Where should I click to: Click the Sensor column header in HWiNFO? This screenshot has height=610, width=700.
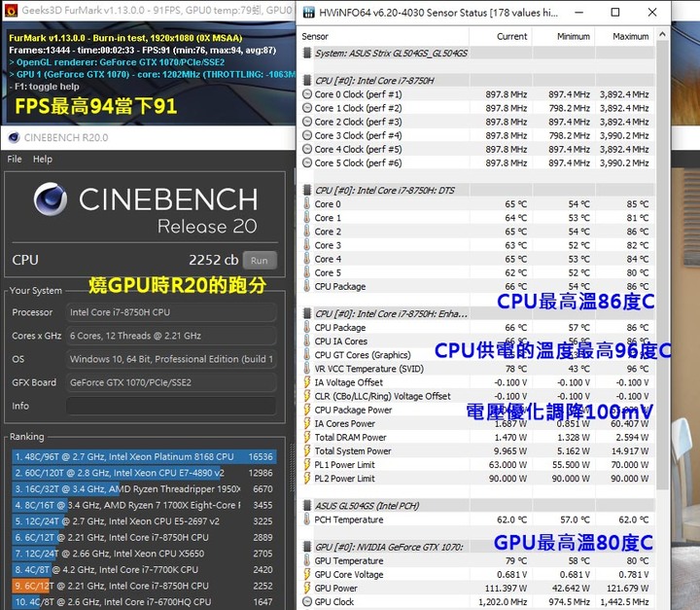tap(315, 36)
